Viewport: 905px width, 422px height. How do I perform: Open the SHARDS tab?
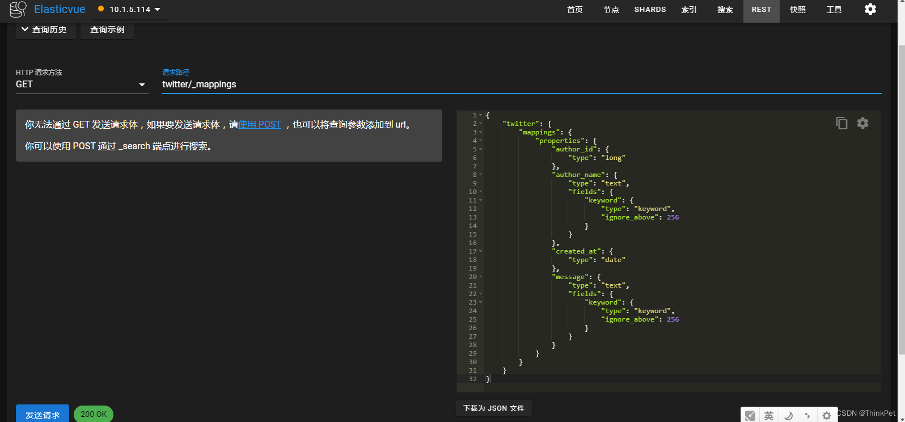[x=650, y=10]
